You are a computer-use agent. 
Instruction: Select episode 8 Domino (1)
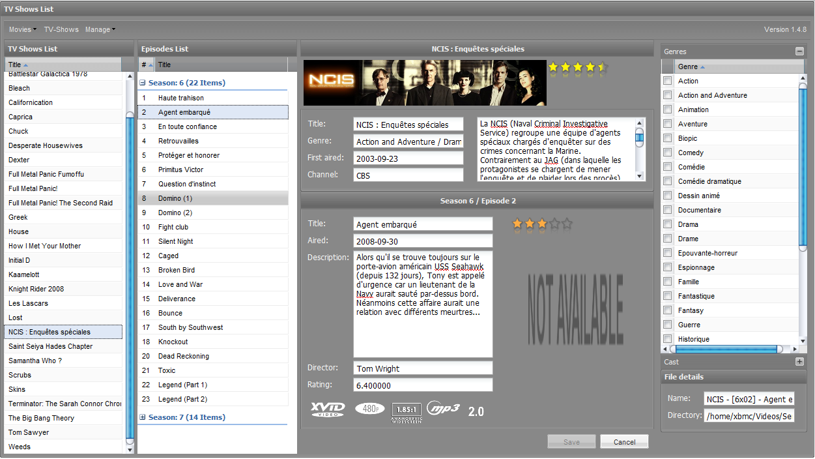(213, 198)
